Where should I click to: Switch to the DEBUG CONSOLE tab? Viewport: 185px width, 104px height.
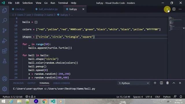click(x=62, y=83)
